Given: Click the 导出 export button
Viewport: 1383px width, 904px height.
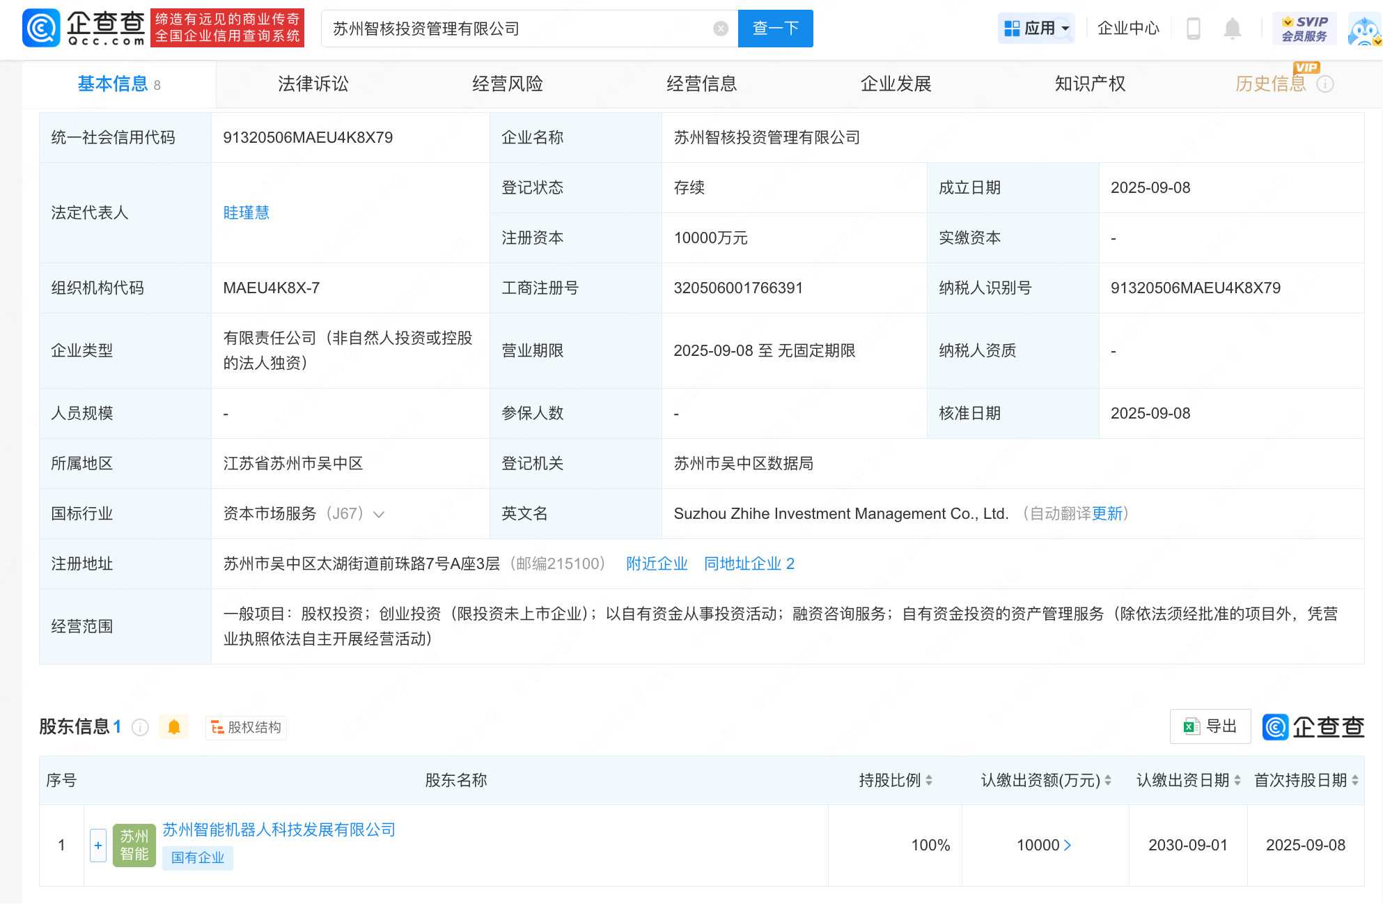Looking at the screenshot, I should 1210,727.
